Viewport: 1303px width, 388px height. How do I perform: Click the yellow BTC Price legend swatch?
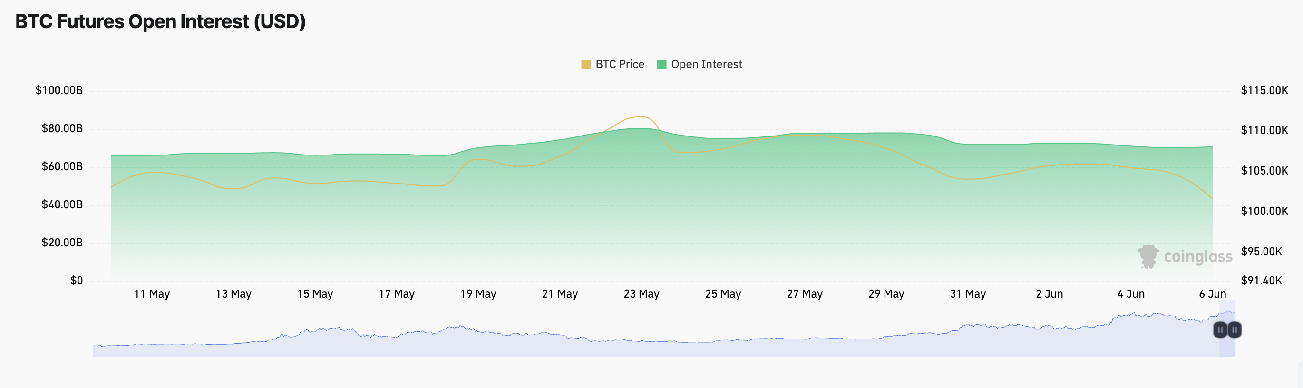pyautogui.click(x=586, y=65)
